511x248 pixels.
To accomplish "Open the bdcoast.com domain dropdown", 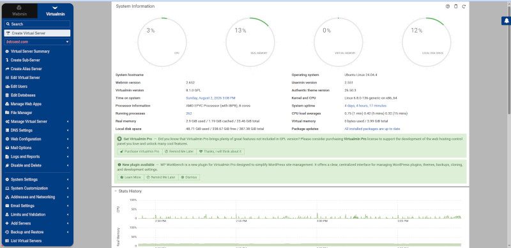I will coord(37,41).
